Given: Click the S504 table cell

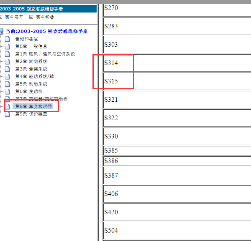Looking at the screenshot, I should coord(177,231).
